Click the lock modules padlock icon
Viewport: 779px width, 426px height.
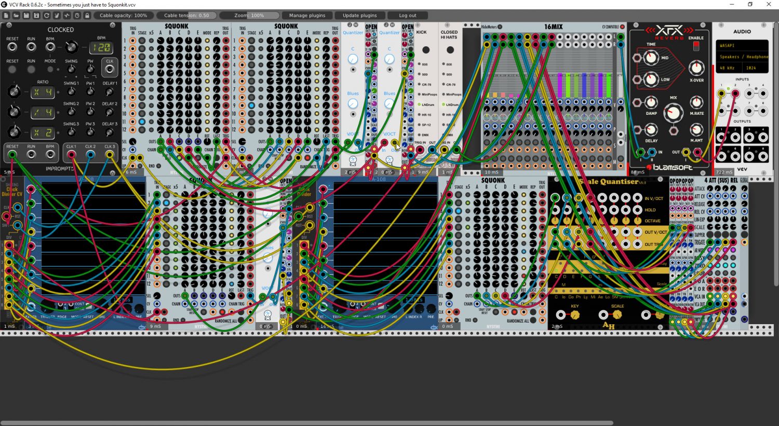pos(87,16)
